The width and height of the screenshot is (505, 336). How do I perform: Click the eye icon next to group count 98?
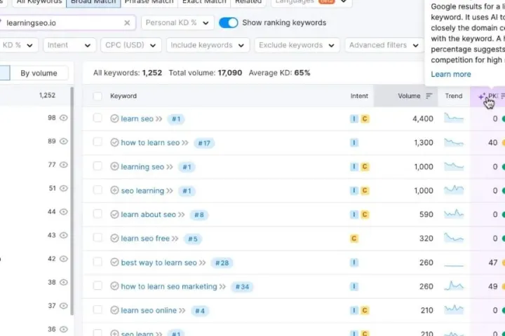coord(64,118)
